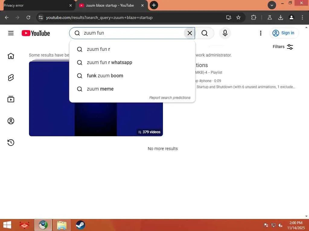This screenshot has width=309, height=231.
Task: Open the Chromium browser taskbar icon
Action: pyautogui.click(x=43, y=225)
